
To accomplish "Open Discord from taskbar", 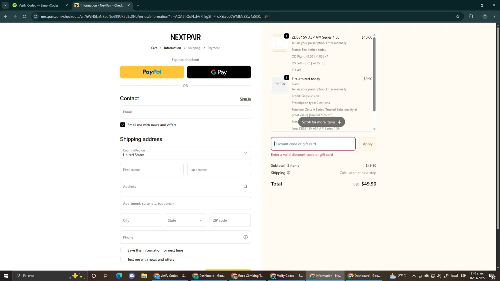I will pyautogui.click(x=132, y=276).
